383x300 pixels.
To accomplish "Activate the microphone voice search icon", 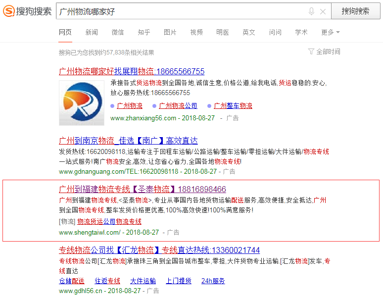I will [311, 11].
